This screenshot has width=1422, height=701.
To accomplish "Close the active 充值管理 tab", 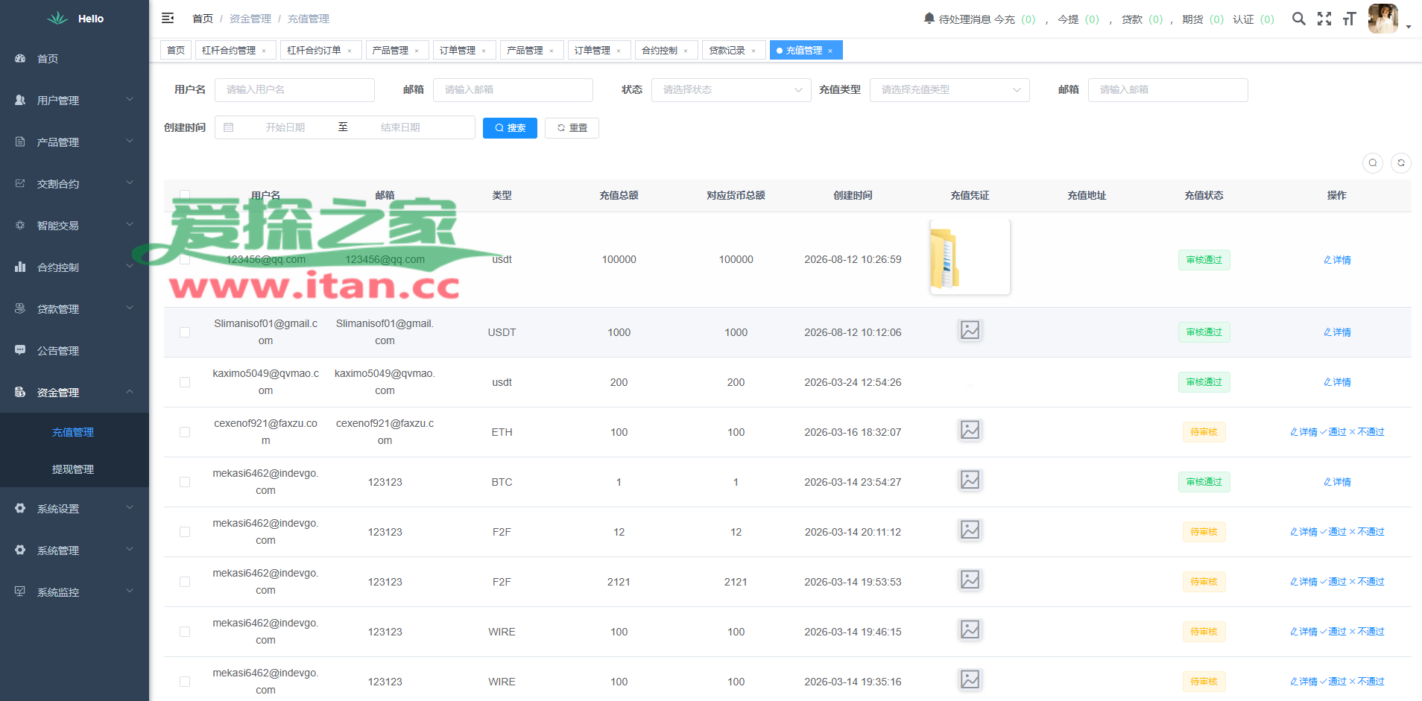I will point(830,51).
